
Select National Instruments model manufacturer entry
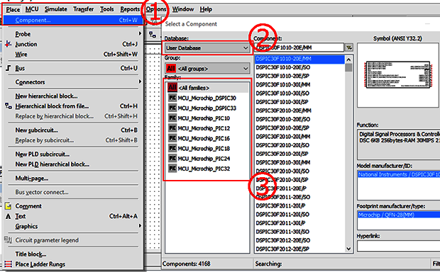point(399,174)
